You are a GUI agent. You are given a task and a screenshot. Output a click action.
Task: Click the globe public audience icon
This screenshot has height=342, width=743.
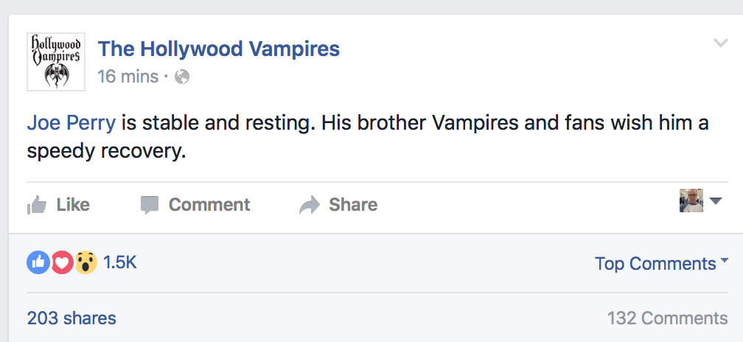[x=181, y=76]
